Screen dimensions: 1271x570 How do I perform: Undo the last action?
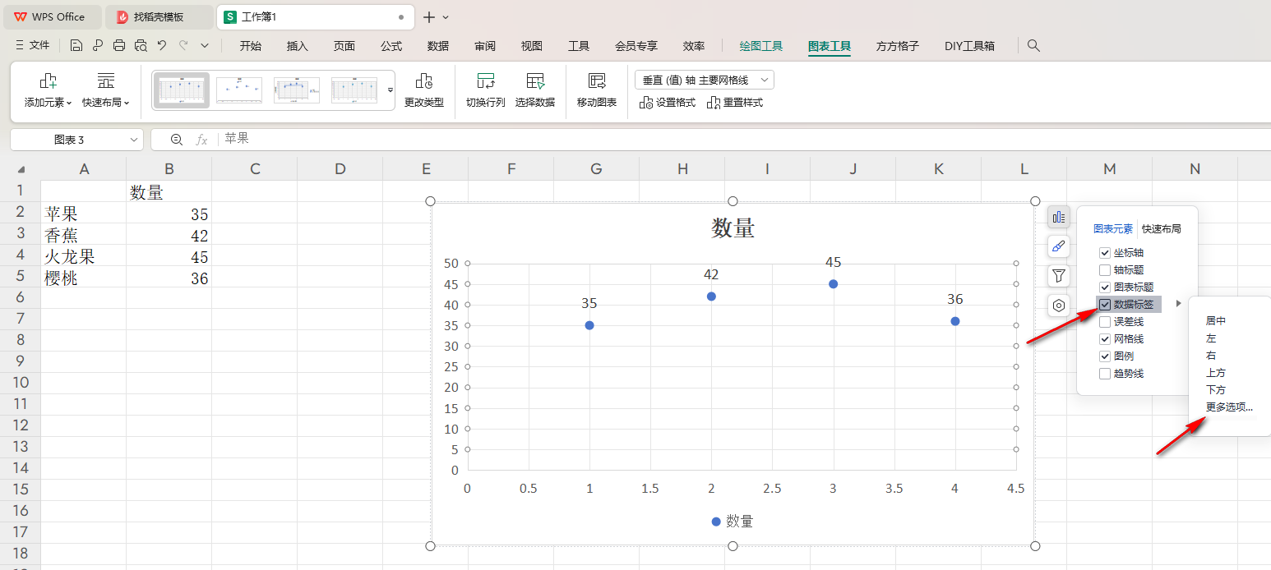point(162,46)
